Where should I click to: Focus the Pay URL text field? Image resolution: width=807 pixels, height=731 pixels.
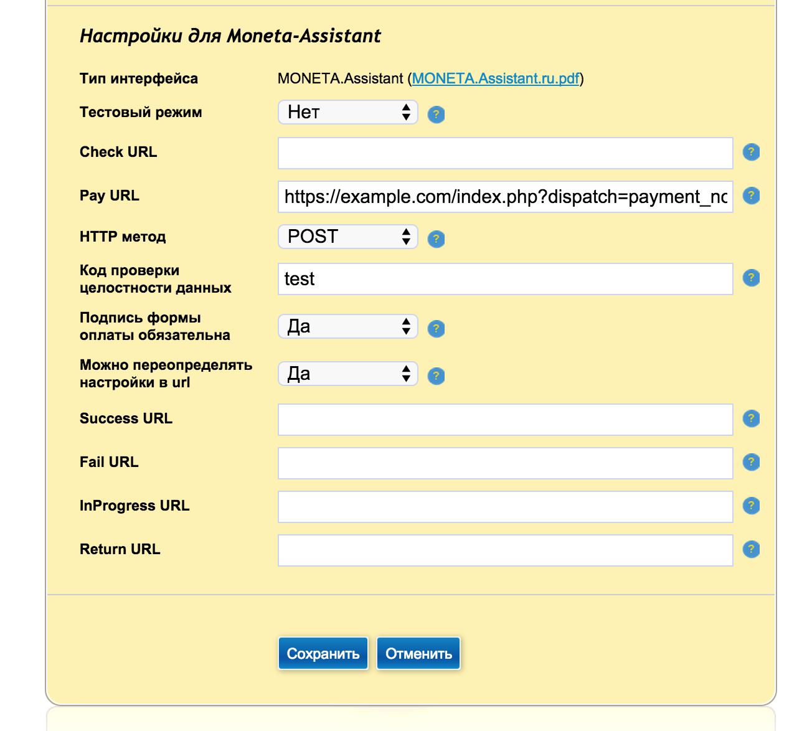point(505,197)
